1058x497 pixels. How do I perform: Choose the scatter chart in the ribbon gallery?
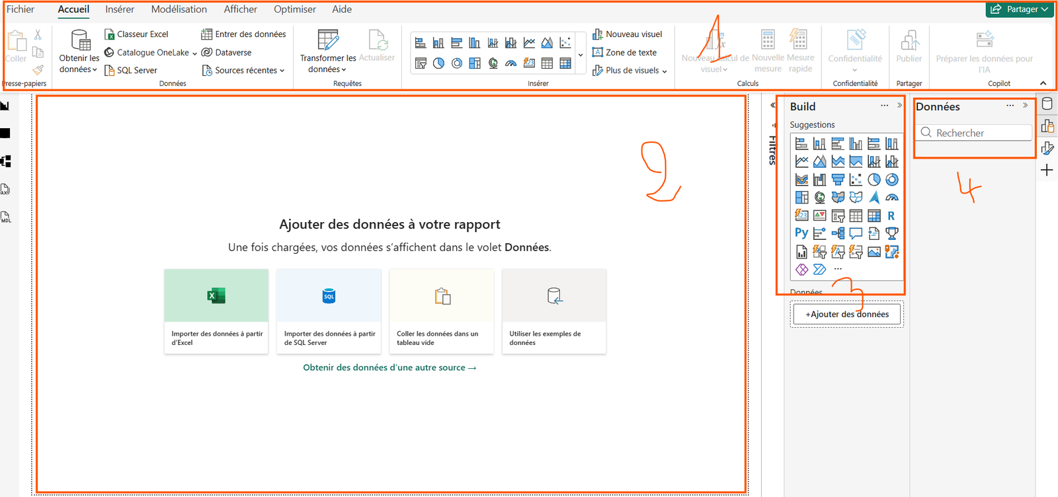tap(565, 43)
